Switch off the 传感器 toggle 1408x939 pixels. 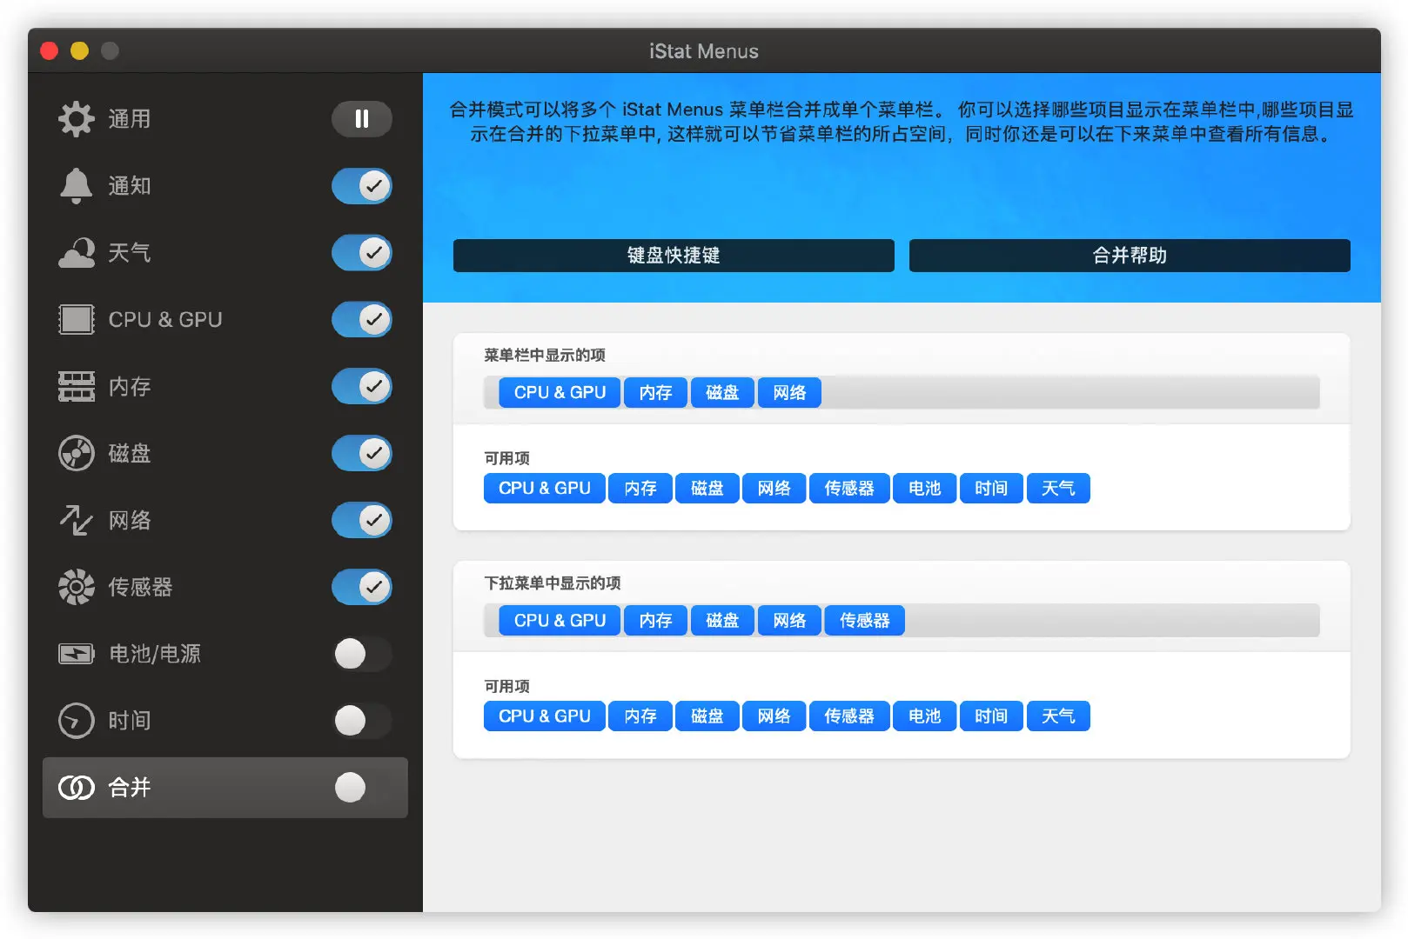pyautogui.click(x=362, y=587)
